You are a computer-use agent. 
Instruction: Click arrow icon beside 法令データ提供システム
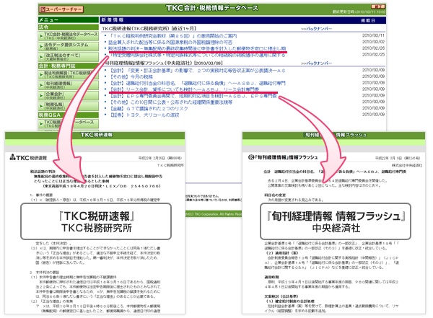(41, 46)
